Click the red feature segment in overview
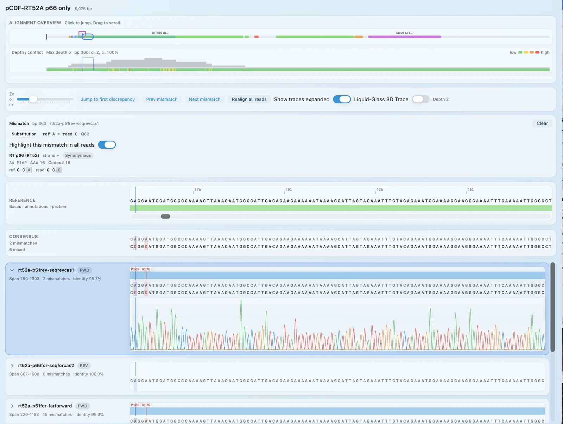The height and width of the screenshot is (424, 563). pyautogui.click(x=257, y=37)
